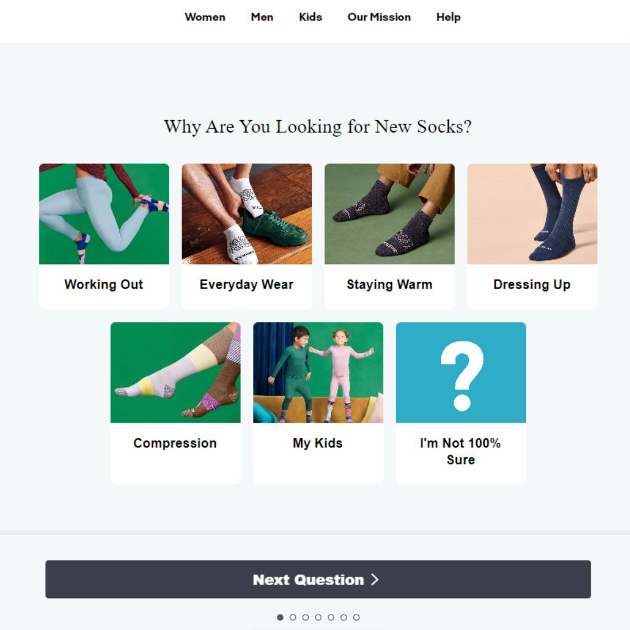
Task: Select the last quiz progress dot
Action: click(356, 617)
